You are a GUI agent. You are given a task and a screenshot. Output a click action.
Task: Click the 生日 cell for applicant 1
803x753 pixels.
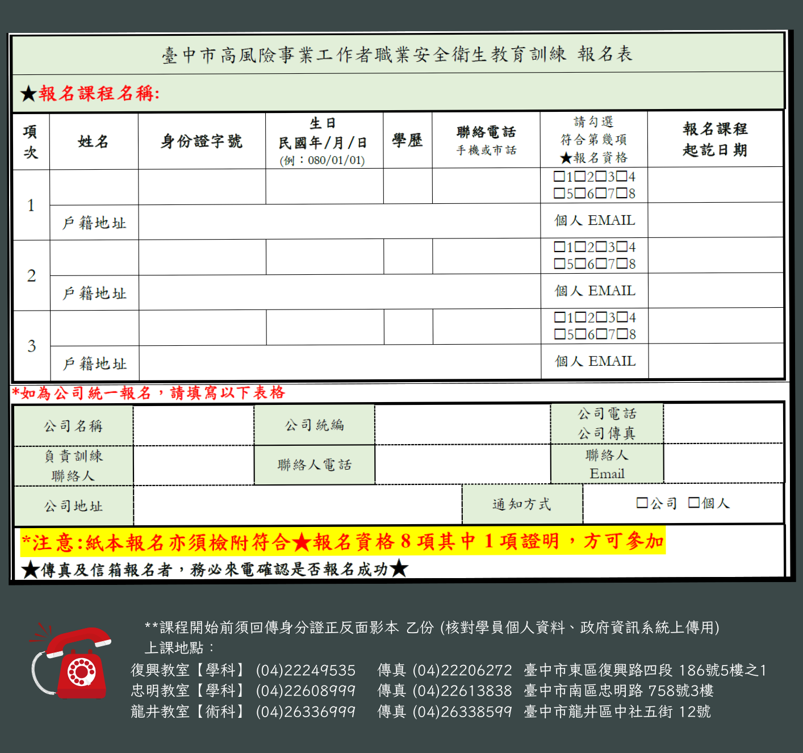pos(324,186)
